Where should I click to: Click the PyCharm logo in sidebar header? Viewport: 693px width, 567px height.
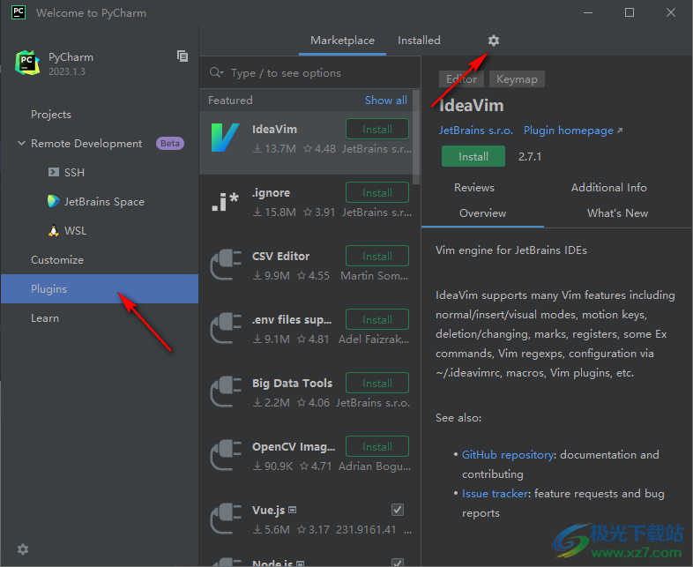point(27,63)
